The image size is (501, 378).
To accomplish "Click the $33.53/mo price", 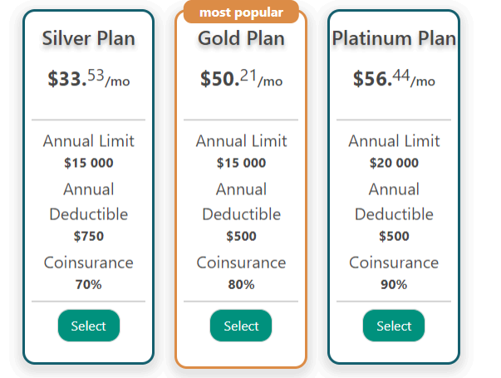I will (x=88, y=79).
